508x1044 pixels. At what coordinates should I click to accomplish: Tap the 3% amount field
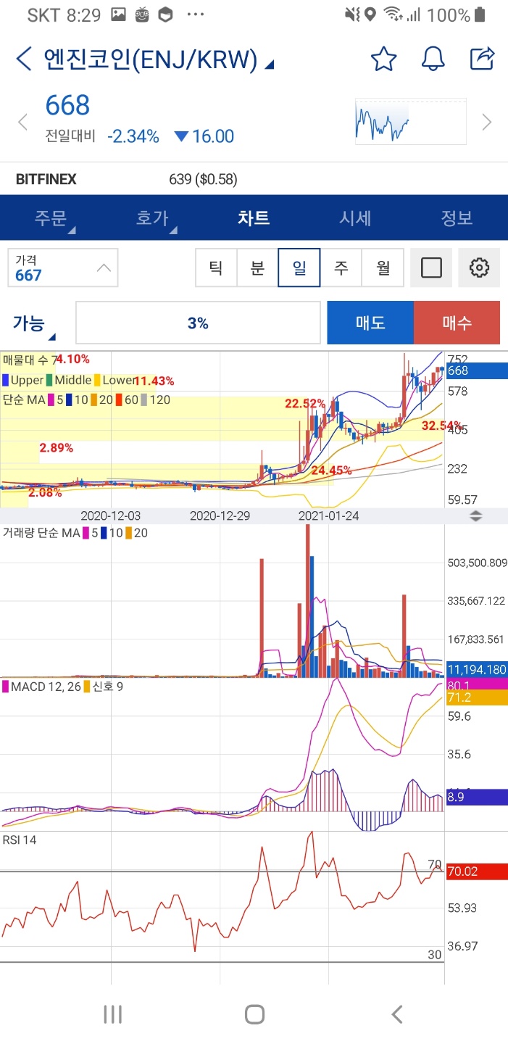pyautogui.click(x=198, y=323)
